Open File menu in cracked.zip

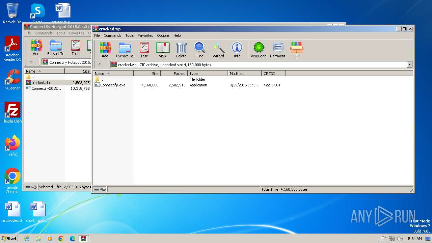pyautogui.click(x=97, y=35)
